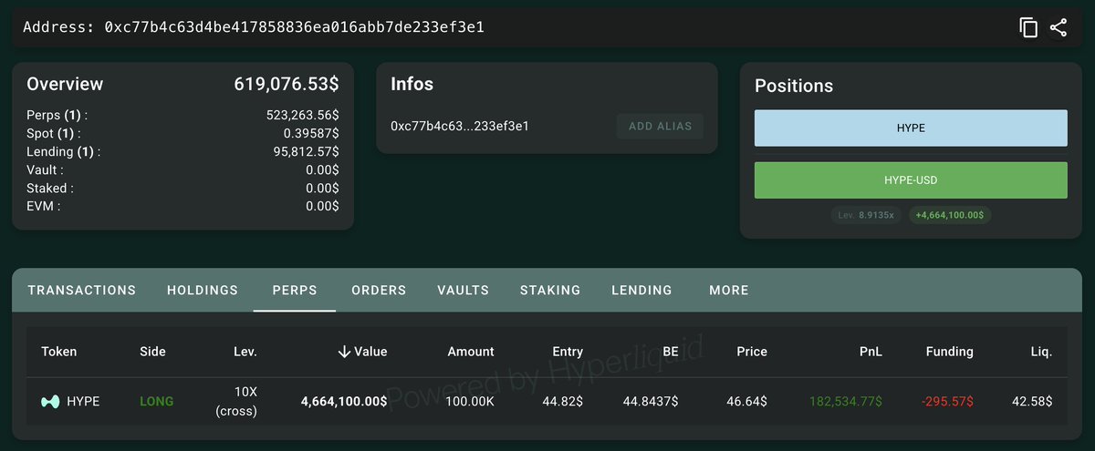Click the Spot (1) overview row label
This screenshot has height=451, width=1095.
tap(55, 134)
